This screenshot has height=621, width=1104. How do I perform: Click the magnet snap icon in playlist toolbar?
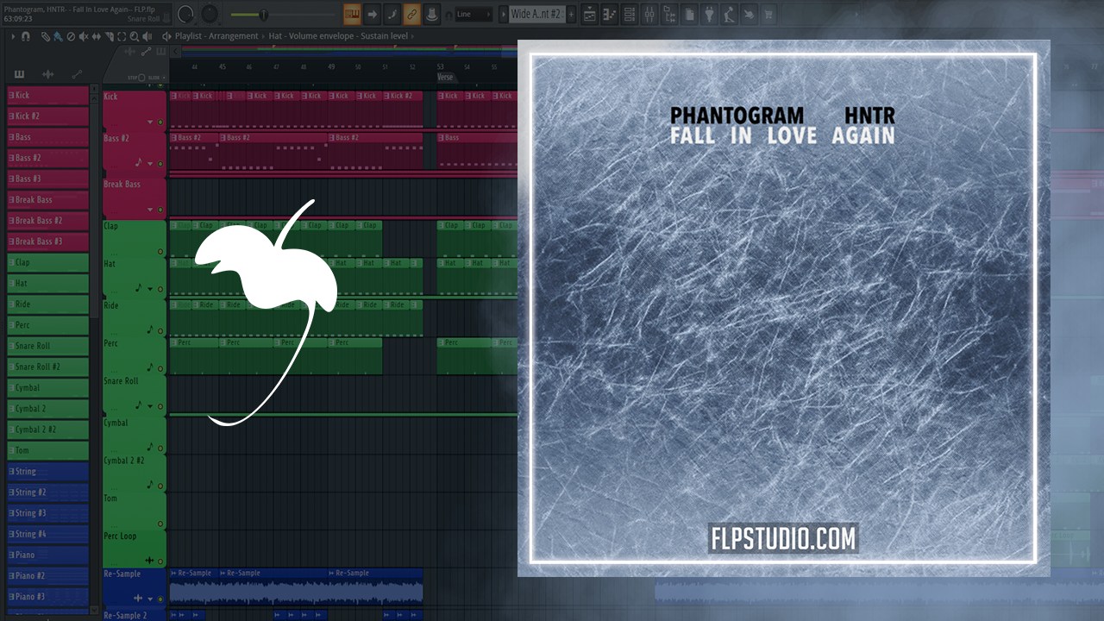pyautogui.click(x=26, y=36)
